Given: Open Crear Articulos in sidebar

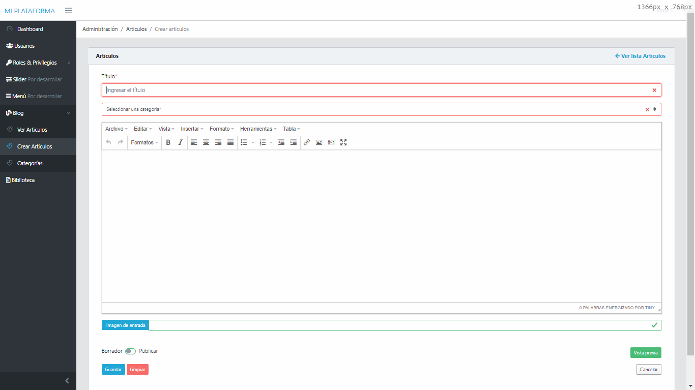Looking at the screenshot, I should coord(38,146).
